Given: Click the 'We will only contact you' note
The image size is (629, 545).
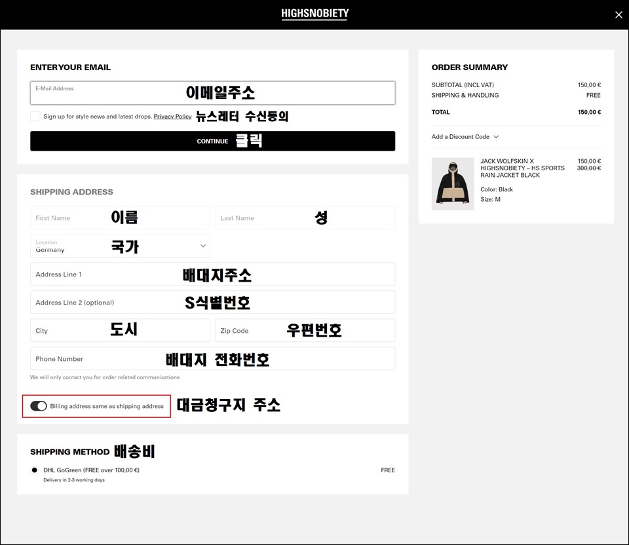Looking at the screenshot, I should pyautogui.click(x=105, y=377).
